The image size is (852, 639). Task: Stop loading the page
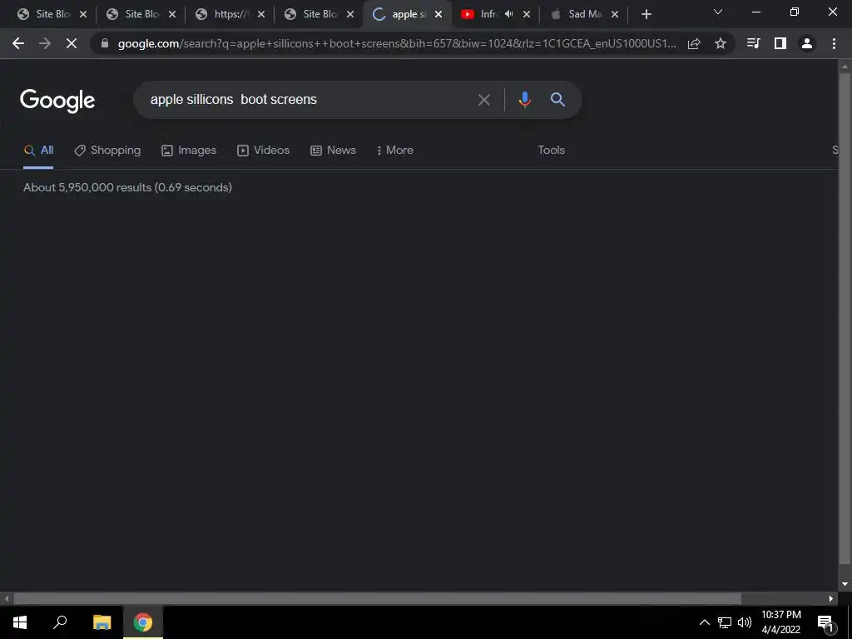tap(72, 43)
